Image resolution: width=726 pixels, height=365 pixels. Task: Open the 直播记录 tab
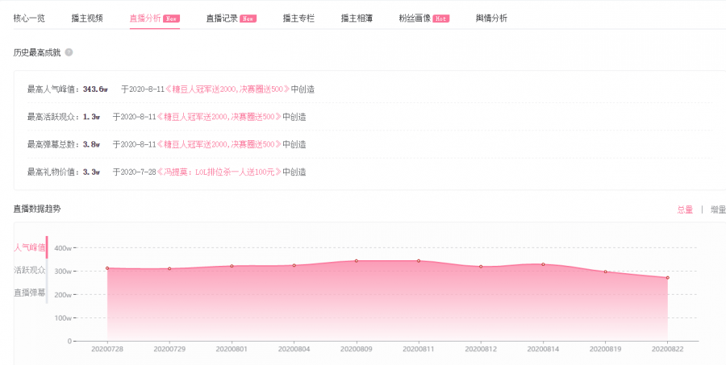[x=222, y=18]
